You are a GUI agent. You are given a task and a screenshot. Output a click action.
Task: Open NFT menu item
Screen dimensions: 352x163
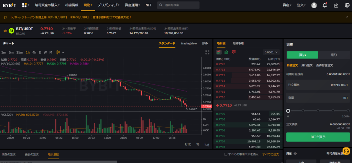pos(148,5)
